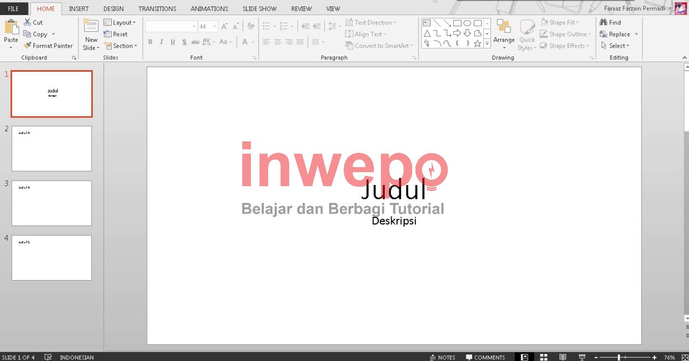The height and width of the screenshot is (361, 689).
Task: Toggle the Notes pane
Action: point(442,357)
